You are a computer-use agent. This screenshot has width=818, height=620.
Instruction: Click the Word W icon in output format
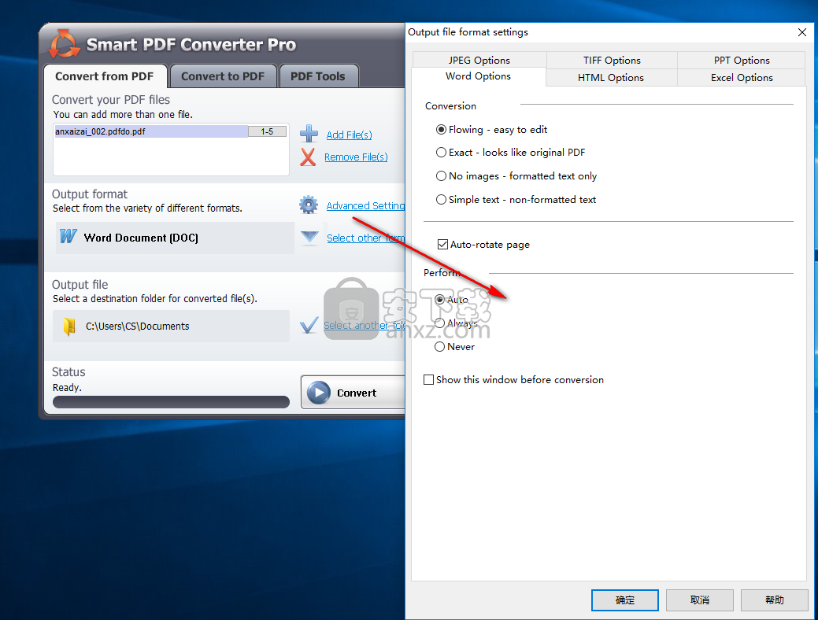(68, 236)
